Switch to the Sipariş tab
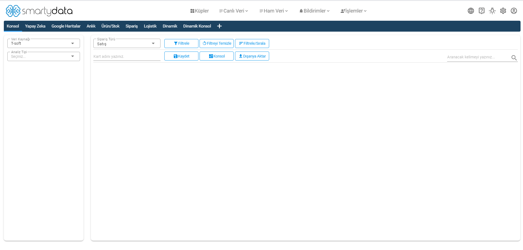 click(132, 26)
